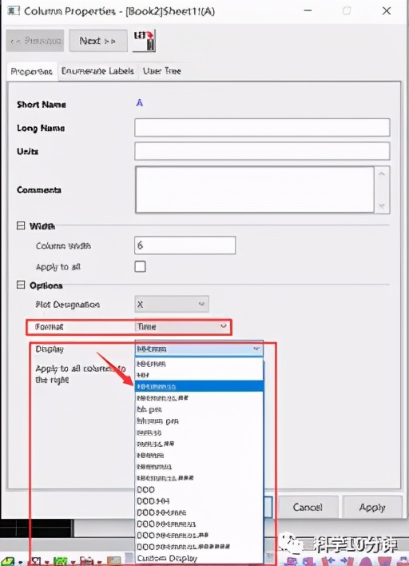The height and width of the screenshot is (566, 409).
Task: Tick the Width 'Apply to all' checkbox
Action: pyautogui.click(x=140, y=266)
